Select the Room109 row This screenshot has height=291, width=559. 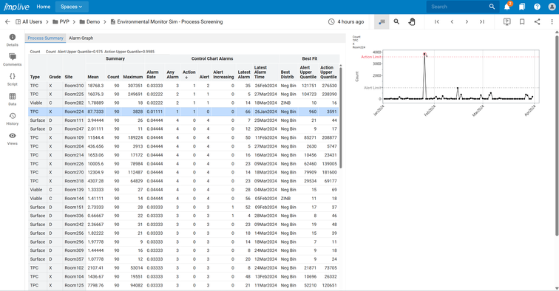click(183, 138)
